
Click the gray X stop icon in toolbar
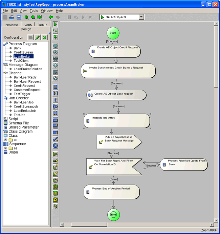click(x=90, y=17)
